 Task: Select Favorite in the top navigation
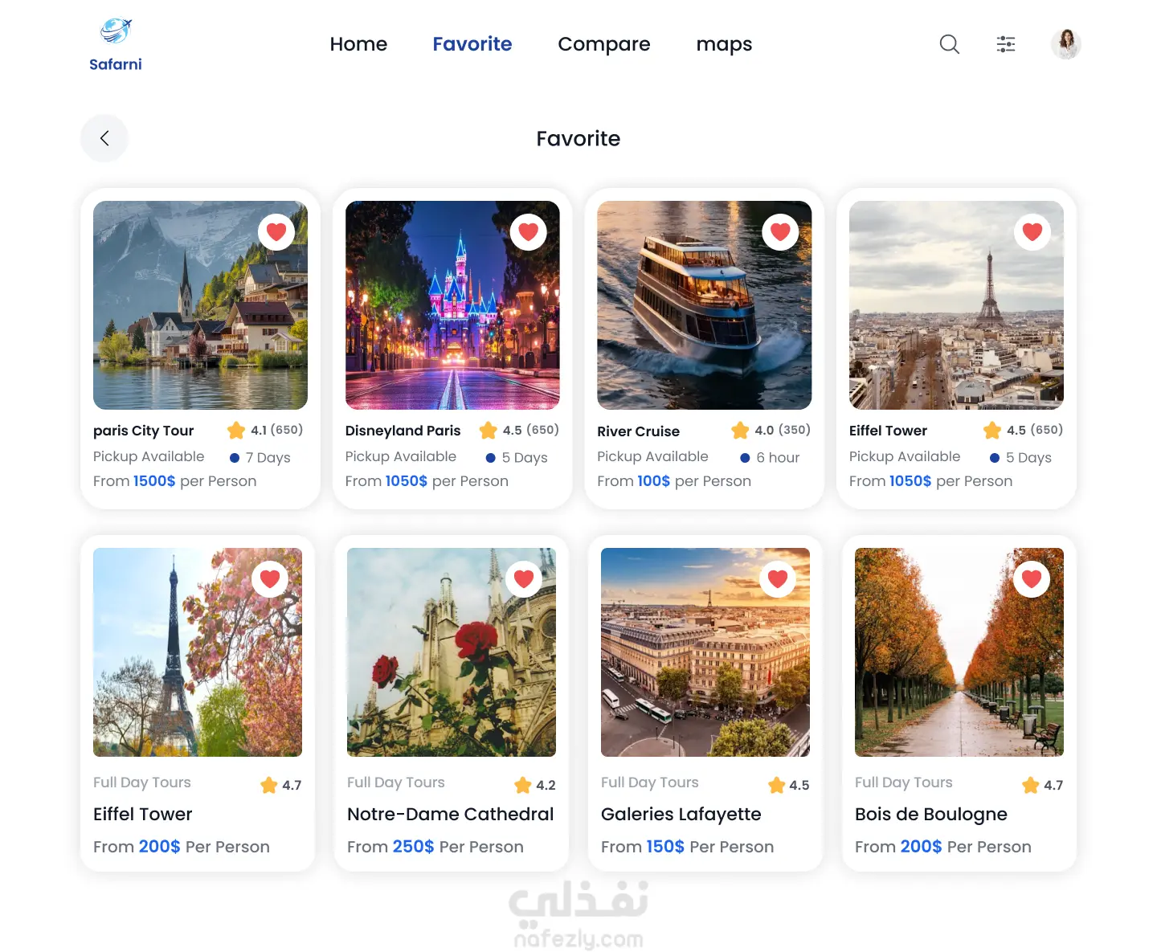pyautogui.click(x=472, y=44)
